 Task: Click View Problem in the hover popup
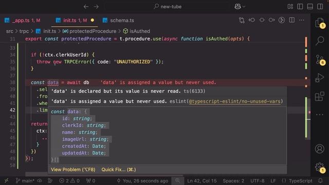pos(73,170)
